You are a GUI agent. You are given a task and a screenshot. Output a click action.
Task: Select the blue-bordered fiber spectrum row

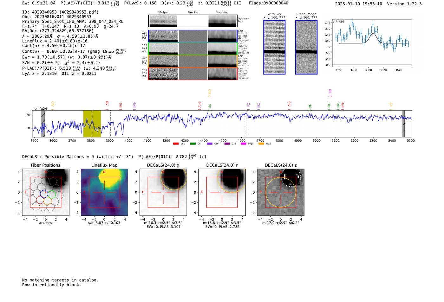tap(193, 36)
